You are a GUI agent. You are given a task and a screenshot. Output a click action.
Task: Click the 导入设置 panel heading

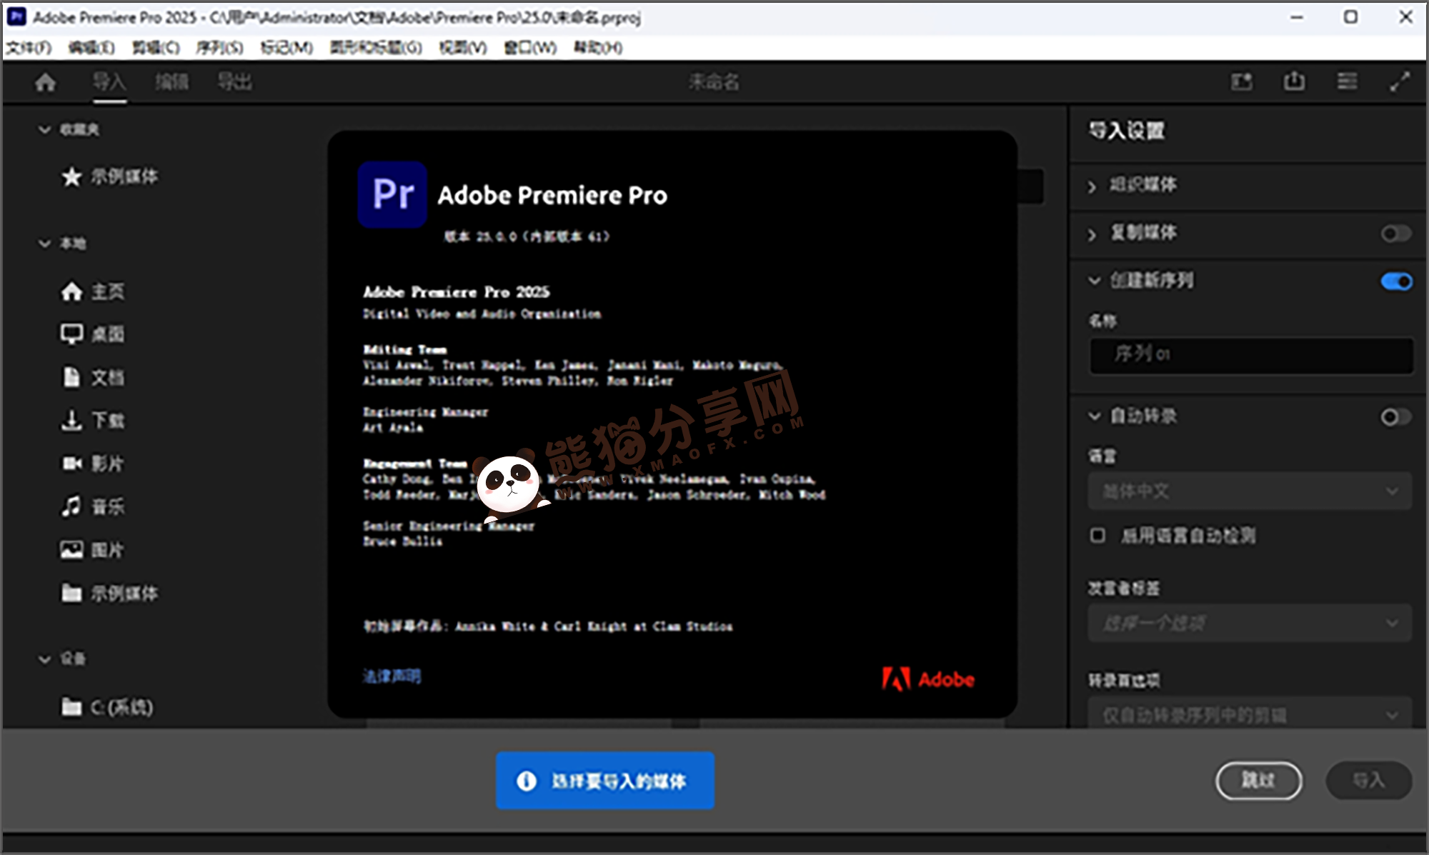tap(1126, 131)
